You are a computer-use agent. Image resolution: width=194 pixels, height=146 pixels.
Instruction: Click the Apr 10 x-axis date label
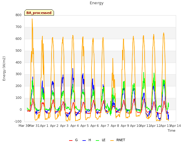(135, 126)
